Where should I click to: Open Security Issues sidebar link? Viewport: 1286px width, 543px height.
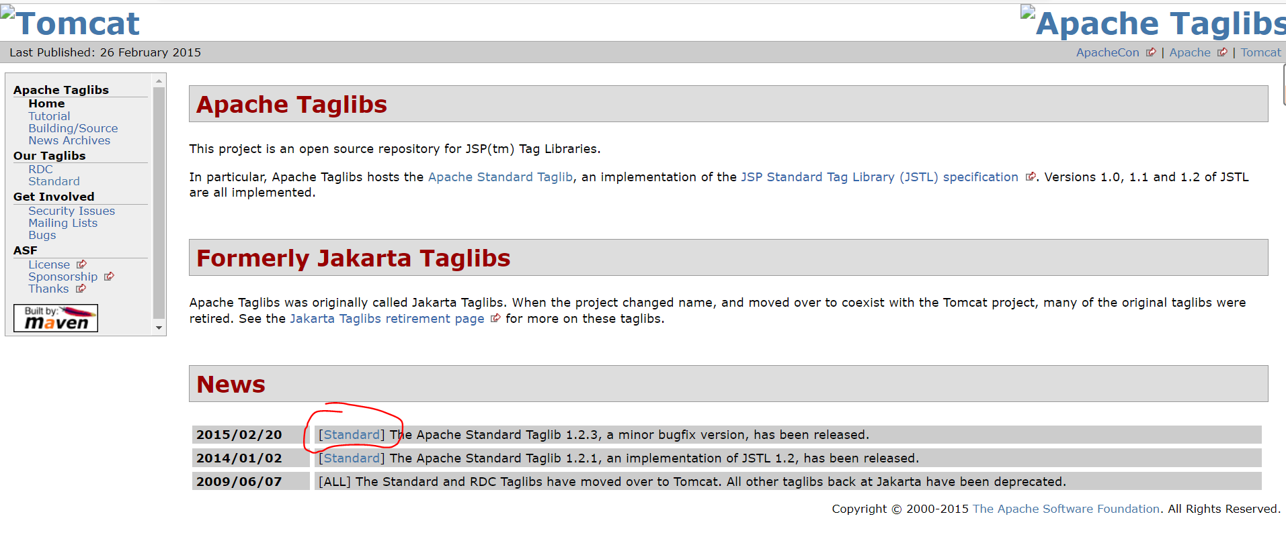pos(71,211)
